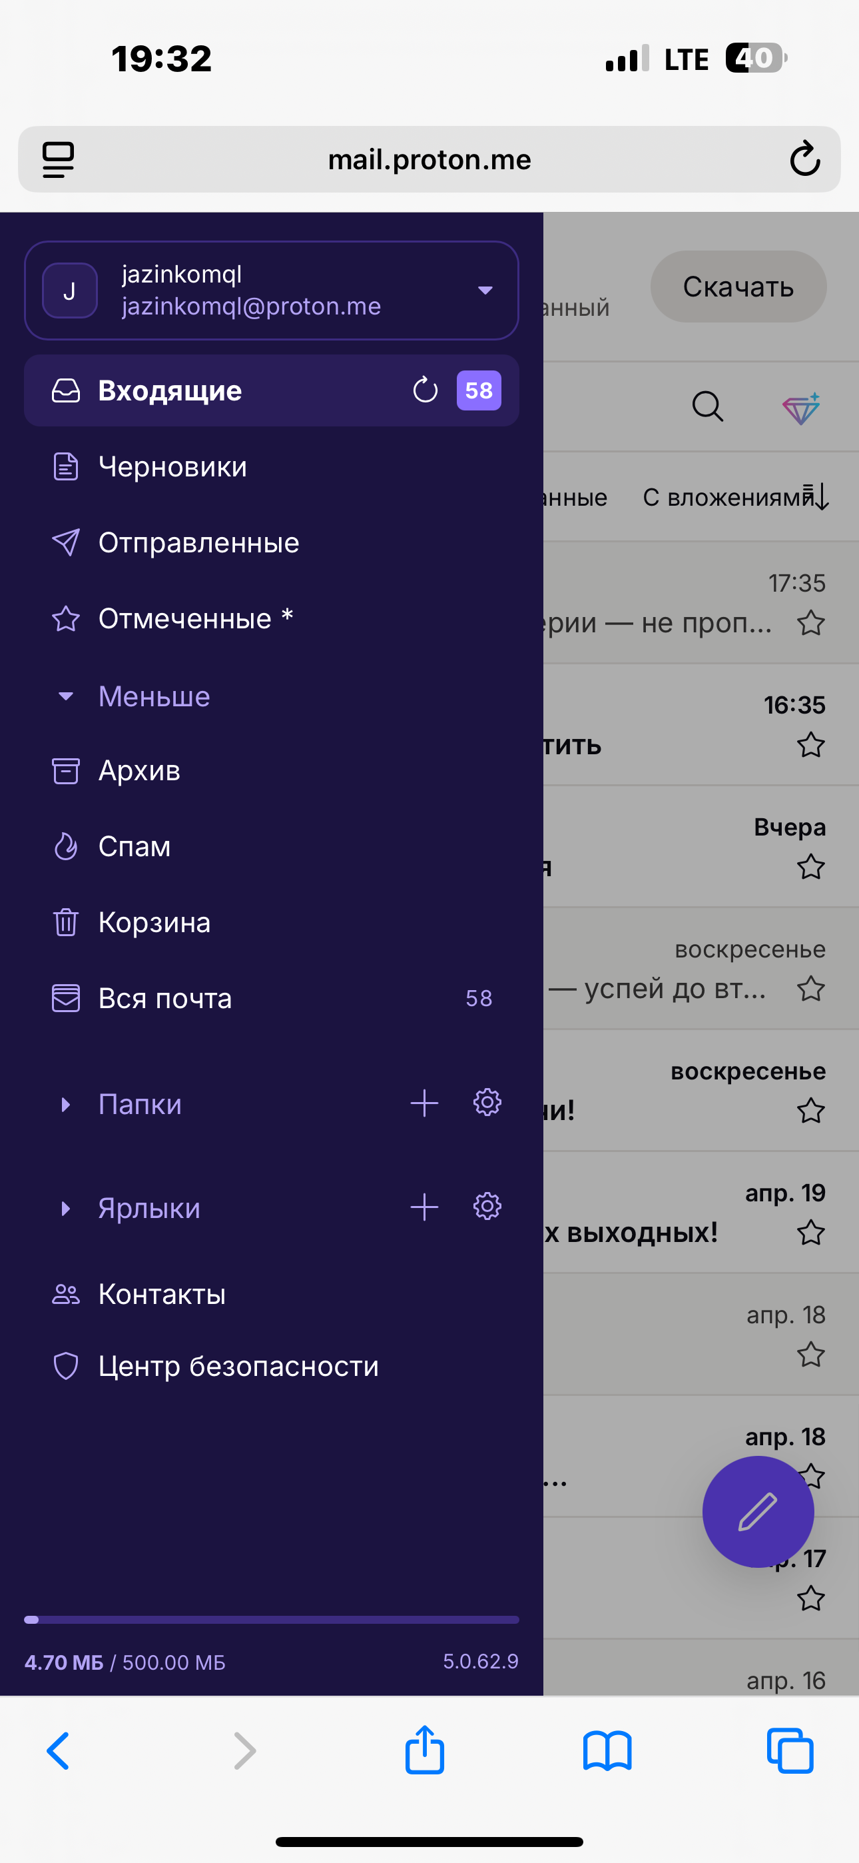Click the upgrade diamond icon
The image size is (859, 1863).
click(801, 408)
